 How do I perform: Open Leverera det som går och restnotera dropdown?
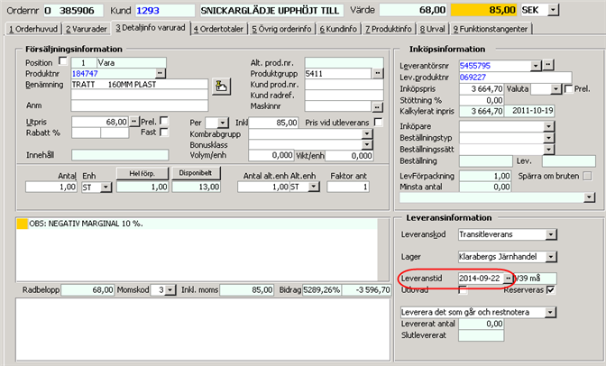[551, 312]
